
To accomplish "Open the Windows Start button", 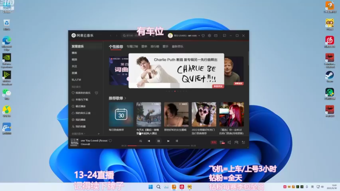I will click(150, 187).
